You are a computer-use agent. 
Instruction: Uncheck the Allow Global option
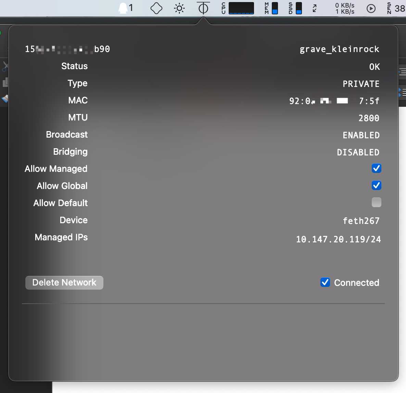tap(376, 186)
